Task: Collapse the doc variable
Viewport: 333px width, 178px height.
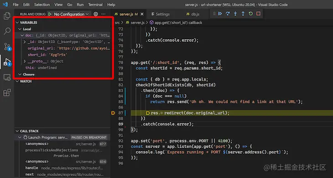Action: click(x=22, y=36)
